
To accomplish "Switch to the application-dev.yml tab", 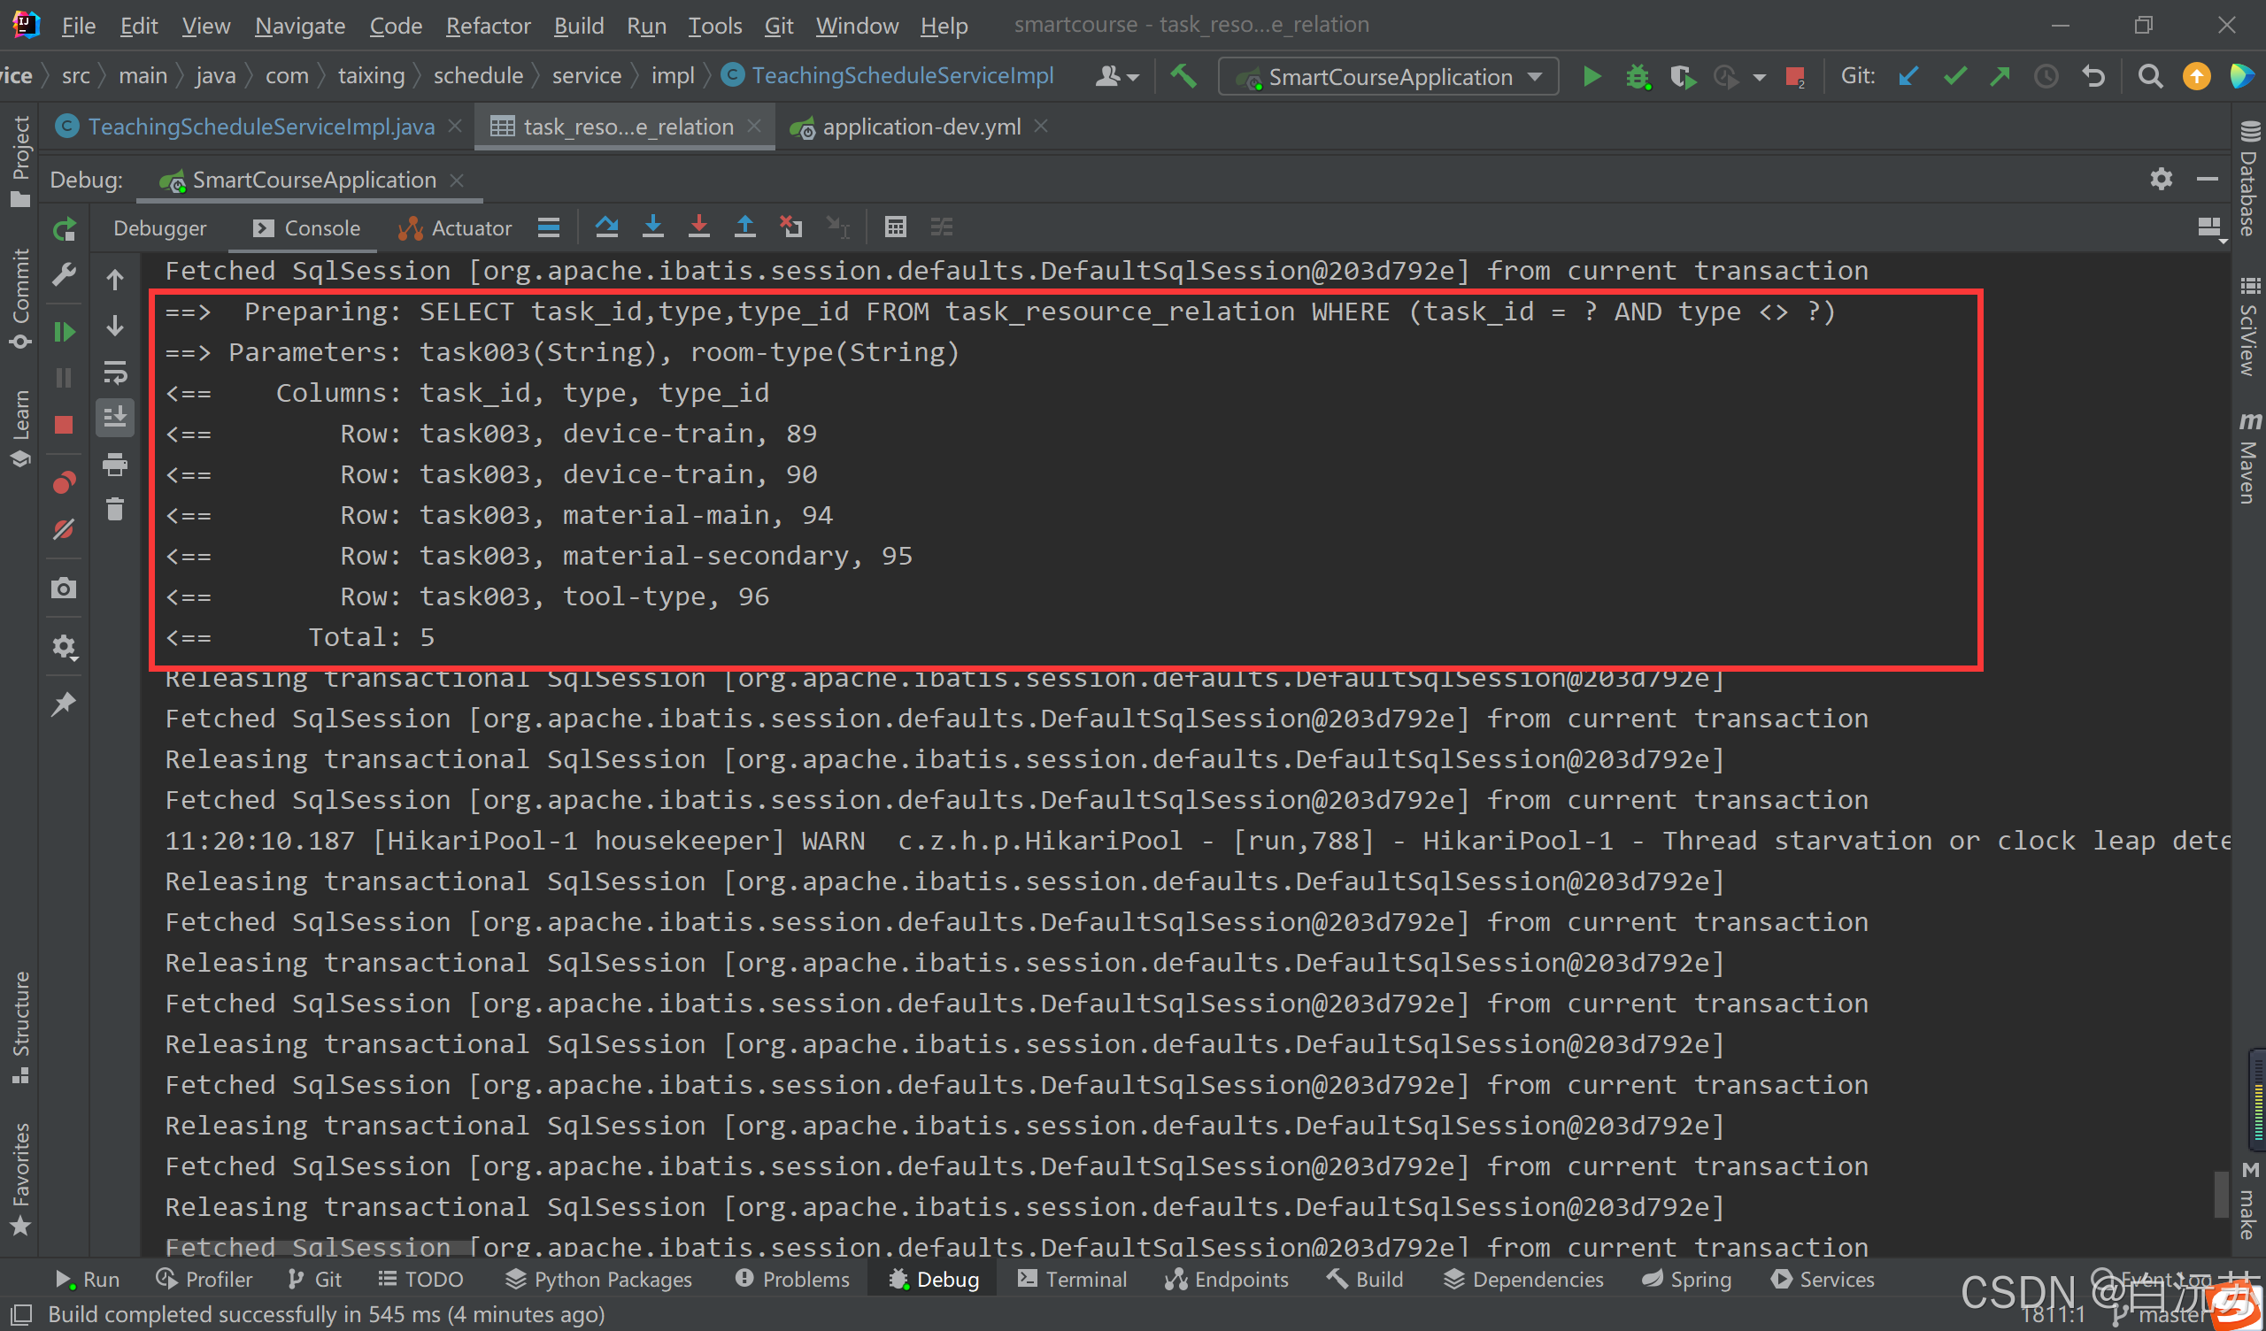I will (921, 127).
